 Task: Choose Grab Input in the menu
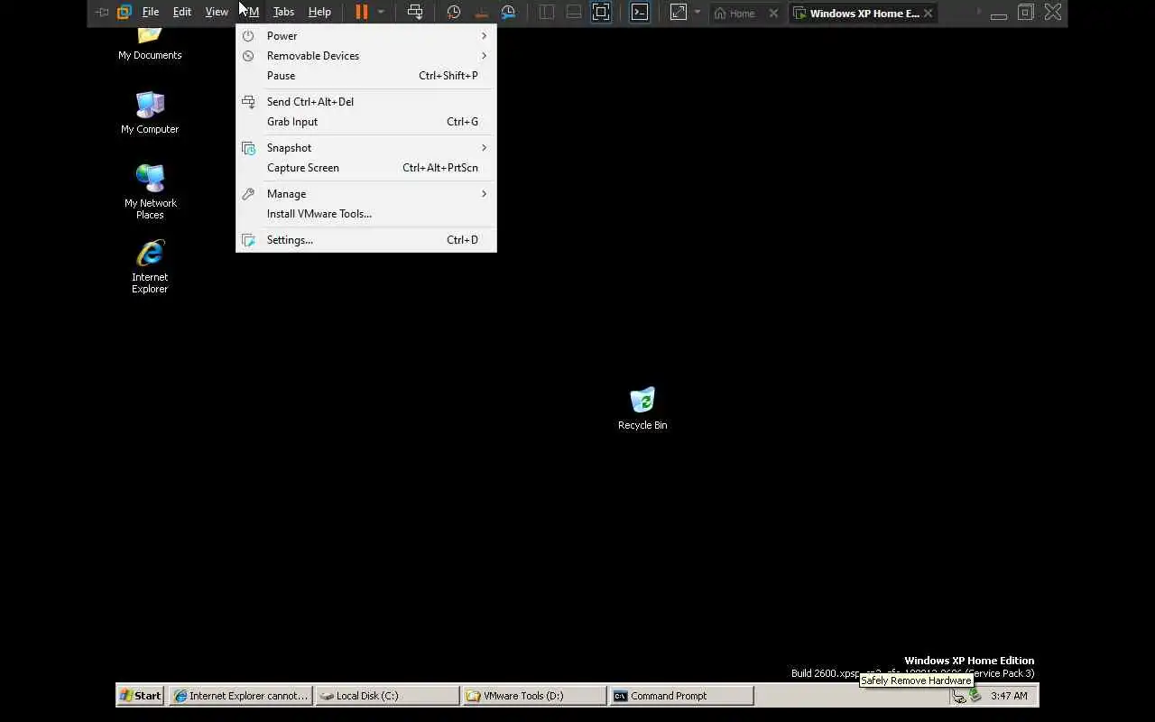366,122
